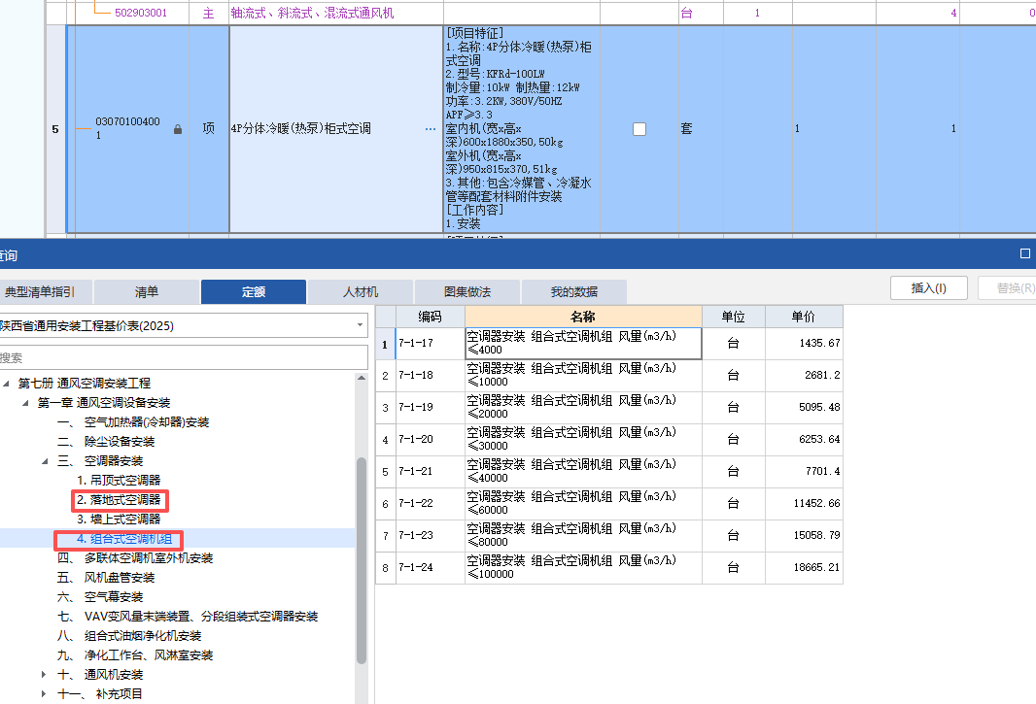Switch to the 清单 tab
Screen dimensions: 1036x704
coord(146,291)
